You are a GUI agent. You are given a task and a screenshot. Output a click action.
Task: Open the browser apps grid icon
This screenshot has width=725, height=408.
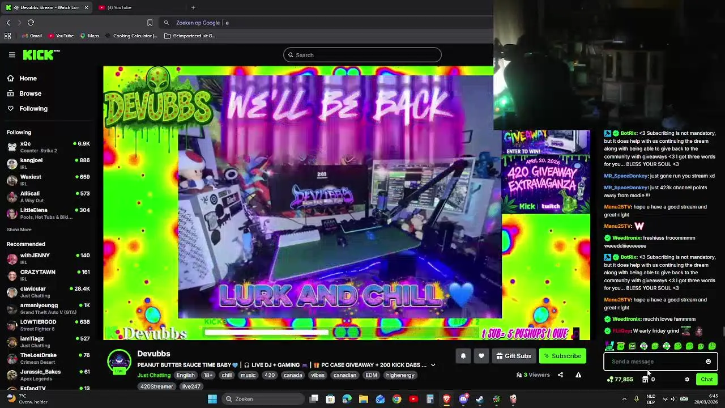(7, 36)
